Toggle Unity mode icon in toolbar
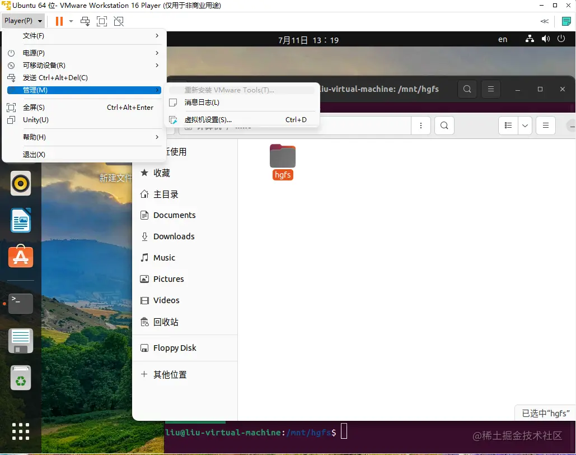The height and width of the screenshot is (455, 576). (x=119, y=21)
